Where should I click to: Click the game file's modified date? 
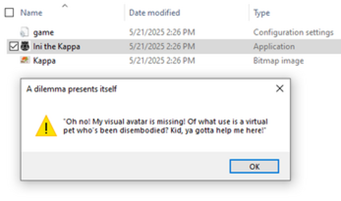(x=162, y=33)
